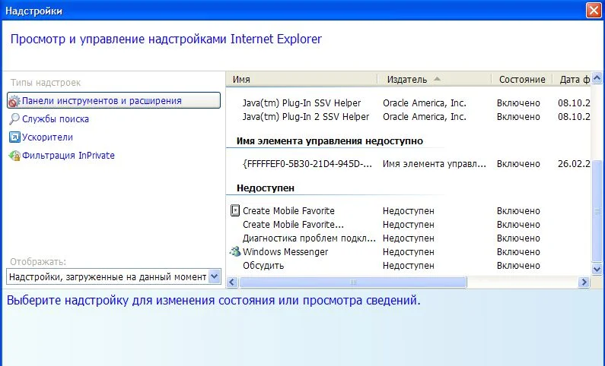Open Службы поиска add-on type
Screen dimensions: 605x366
pyautogui.click(x=56, y=119)
